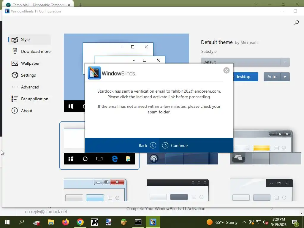Open File Explorer from the taskbar
Viewport: 304px width, 228px height.
click(x=51, y=222)
